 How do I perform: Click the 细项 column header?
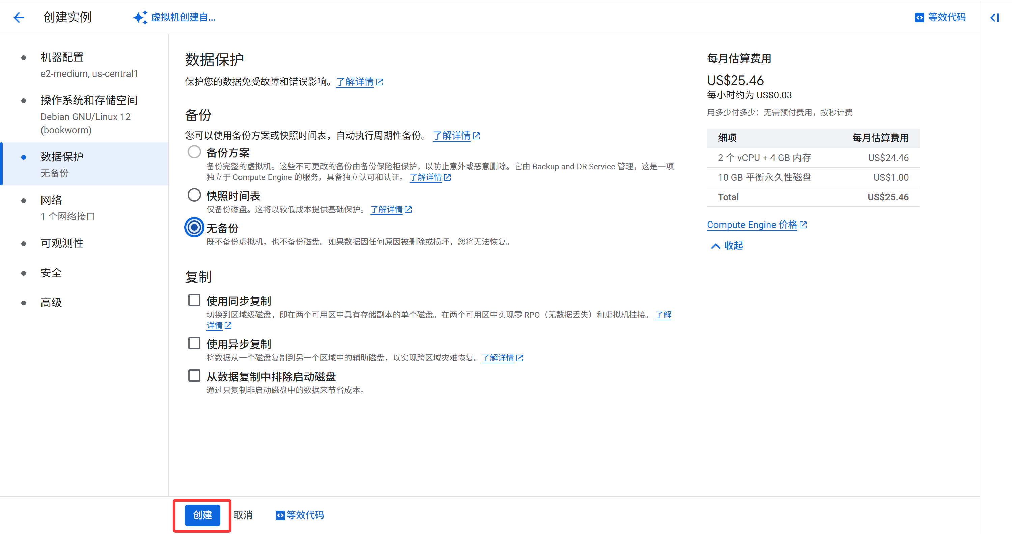[x=727, y=138]
